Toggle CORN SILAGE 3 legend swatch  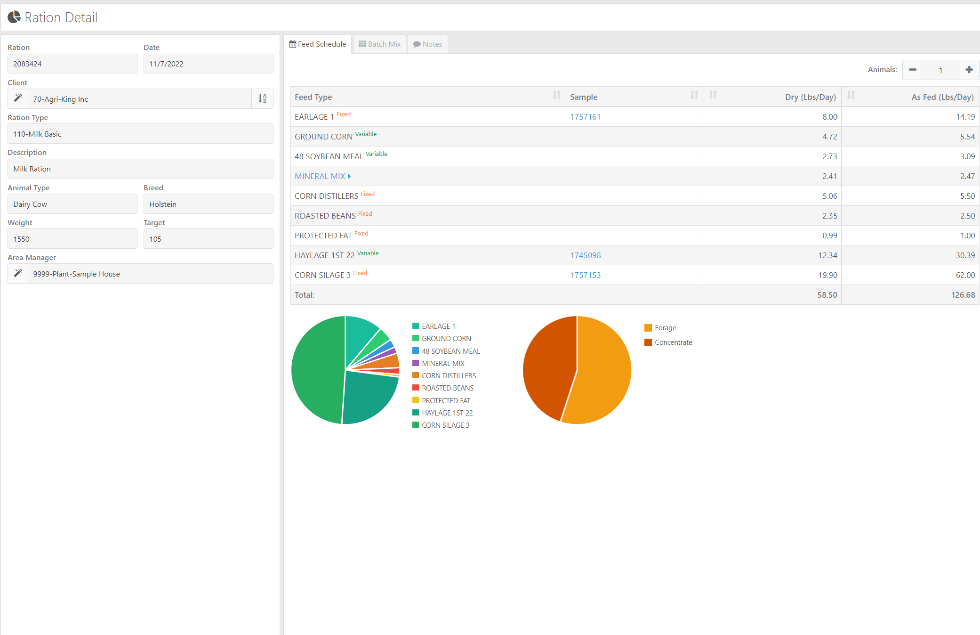click(416, 425)
